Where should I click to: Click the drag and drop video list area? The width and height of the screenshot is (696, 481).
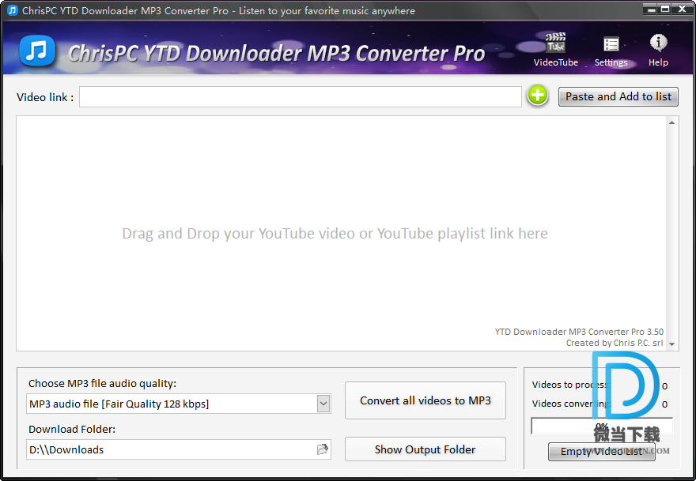click(341, 233)
